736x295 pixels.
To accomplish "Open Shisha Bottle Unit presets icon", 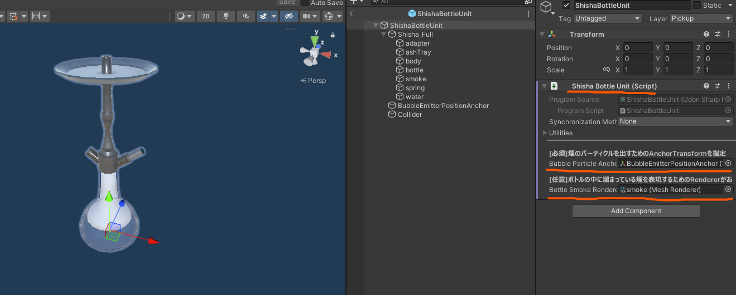I will pos(718,86).
